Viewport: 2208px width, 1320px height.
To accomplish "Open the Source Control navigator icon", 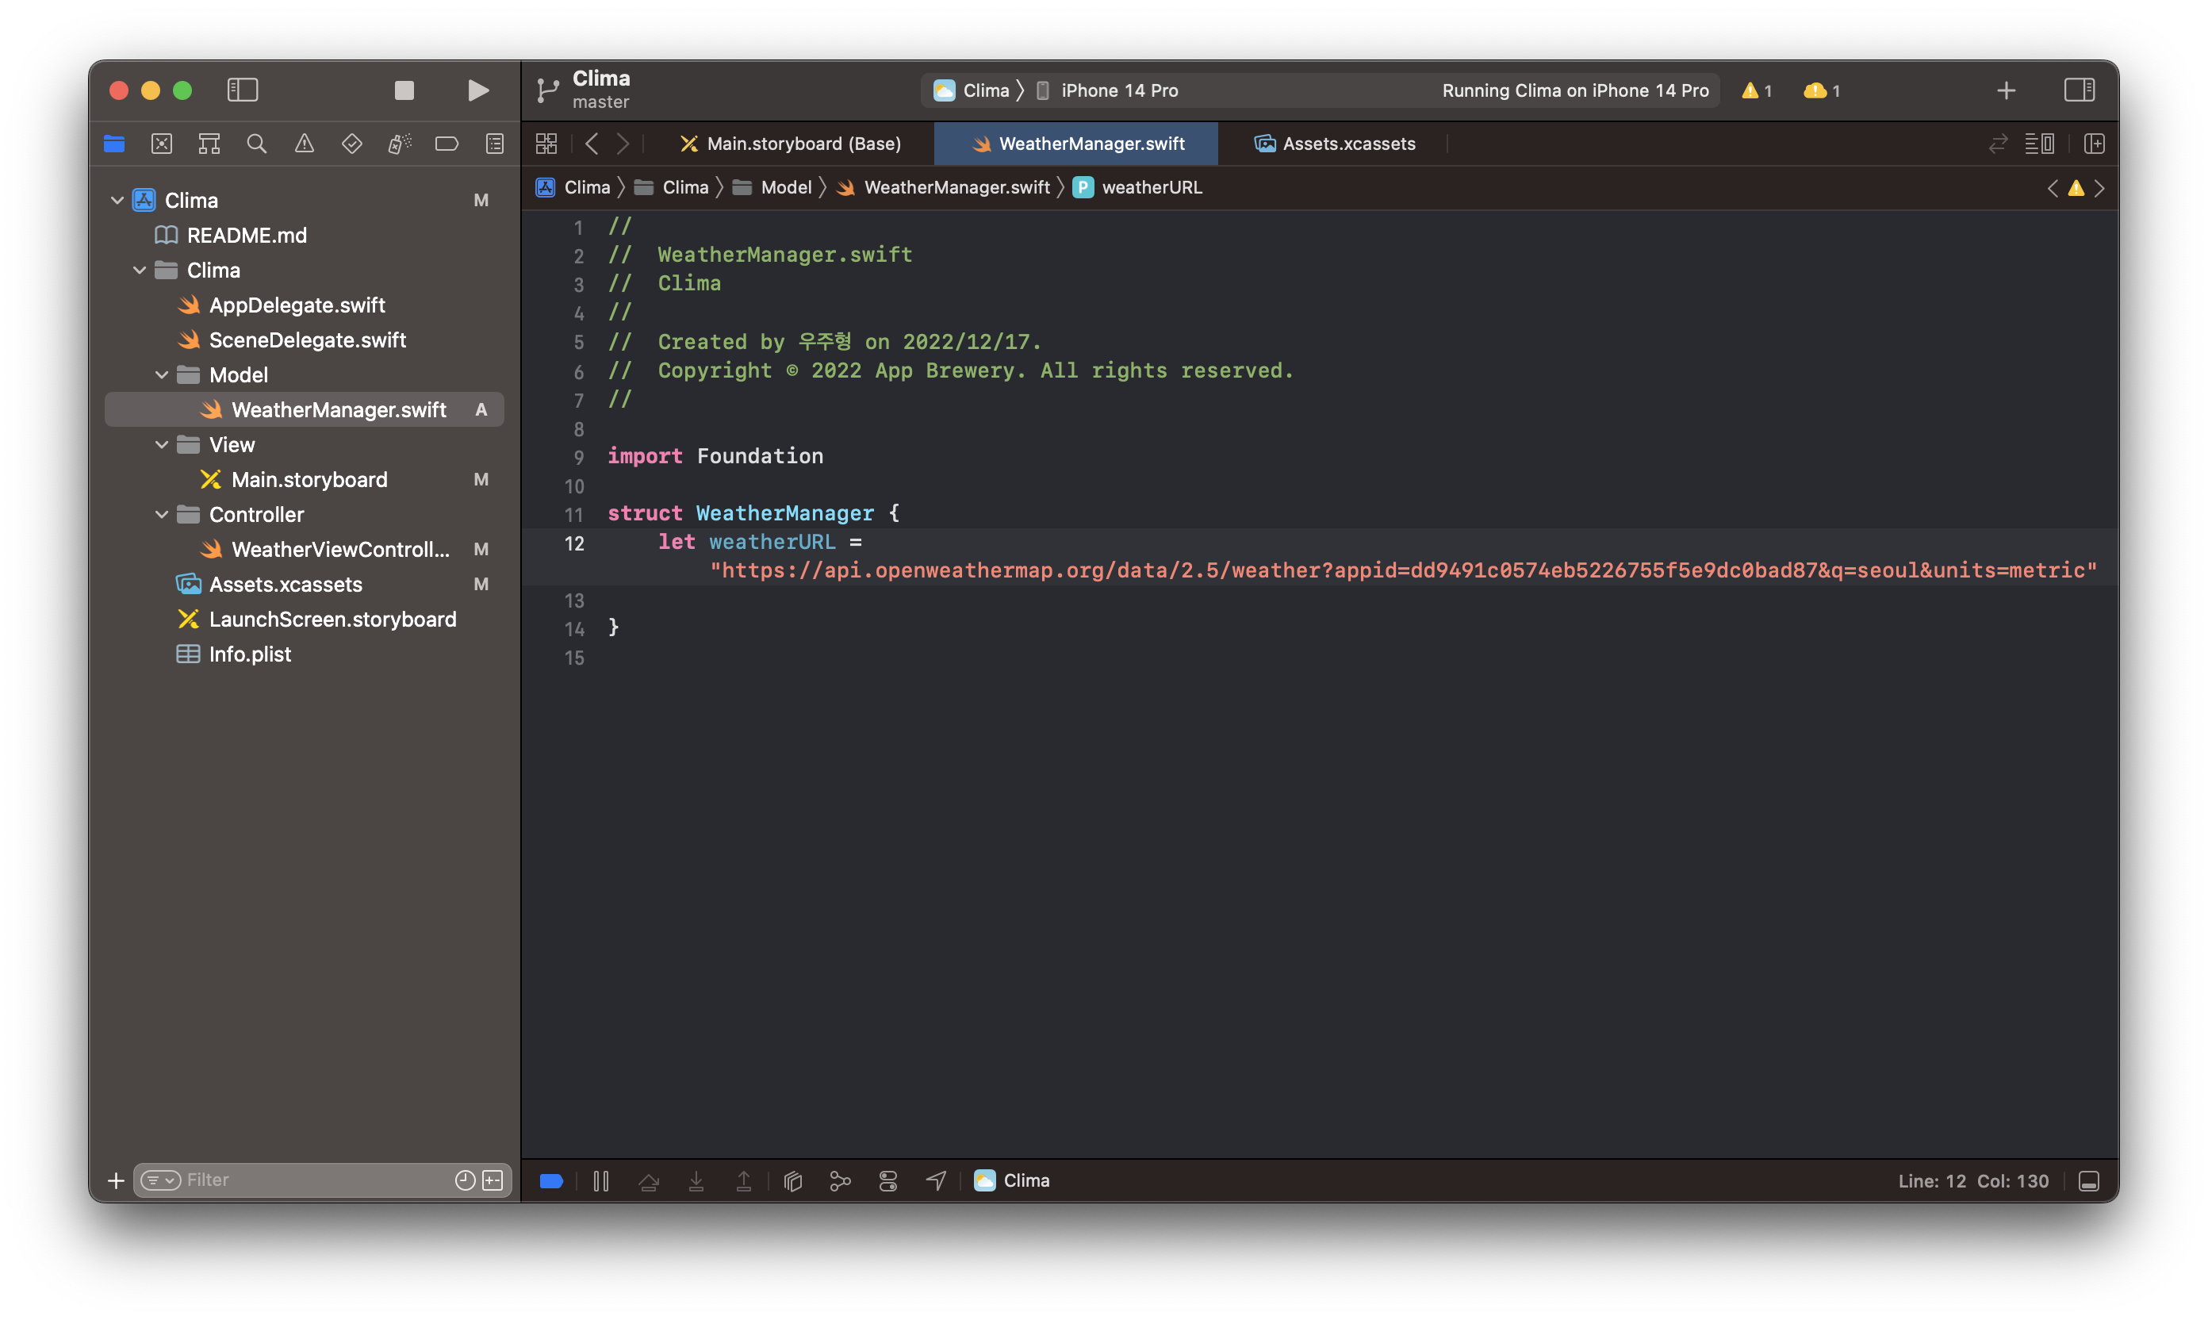I will point(162,144).
